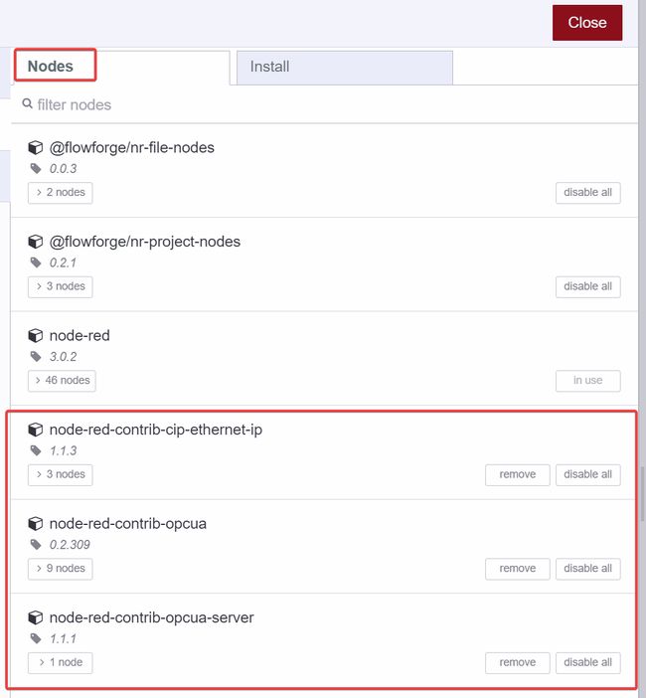This screenshot has width=646, height=698.
Task: Click the in use button for node-red
Action: (x=587, y=380)
